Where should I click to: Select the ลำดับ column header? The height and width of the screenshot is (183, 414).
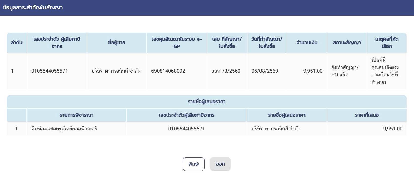17,43
